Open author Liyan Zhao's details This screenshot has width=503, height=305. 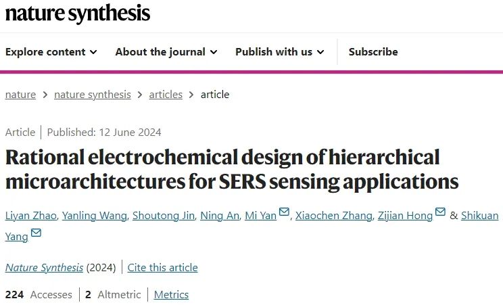tap(30, 216)
